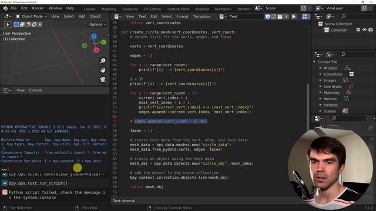The image size is (376, 211).
Task: Click the Scenes datablock icon
Action: click(345, 111)
